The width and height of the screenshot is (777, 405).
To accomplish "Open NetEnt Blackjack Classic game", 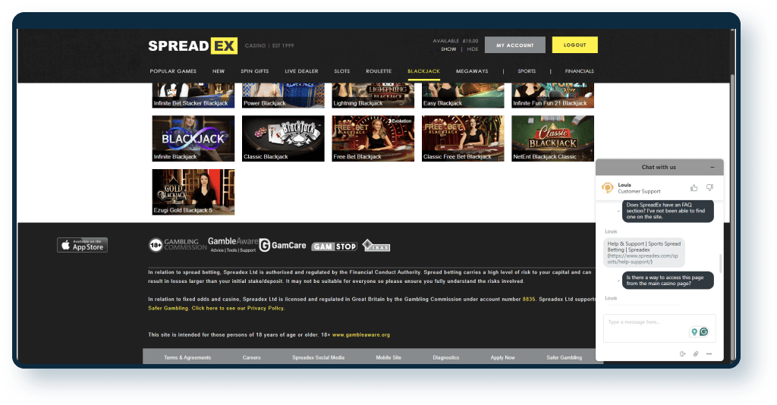I will 552,139.
